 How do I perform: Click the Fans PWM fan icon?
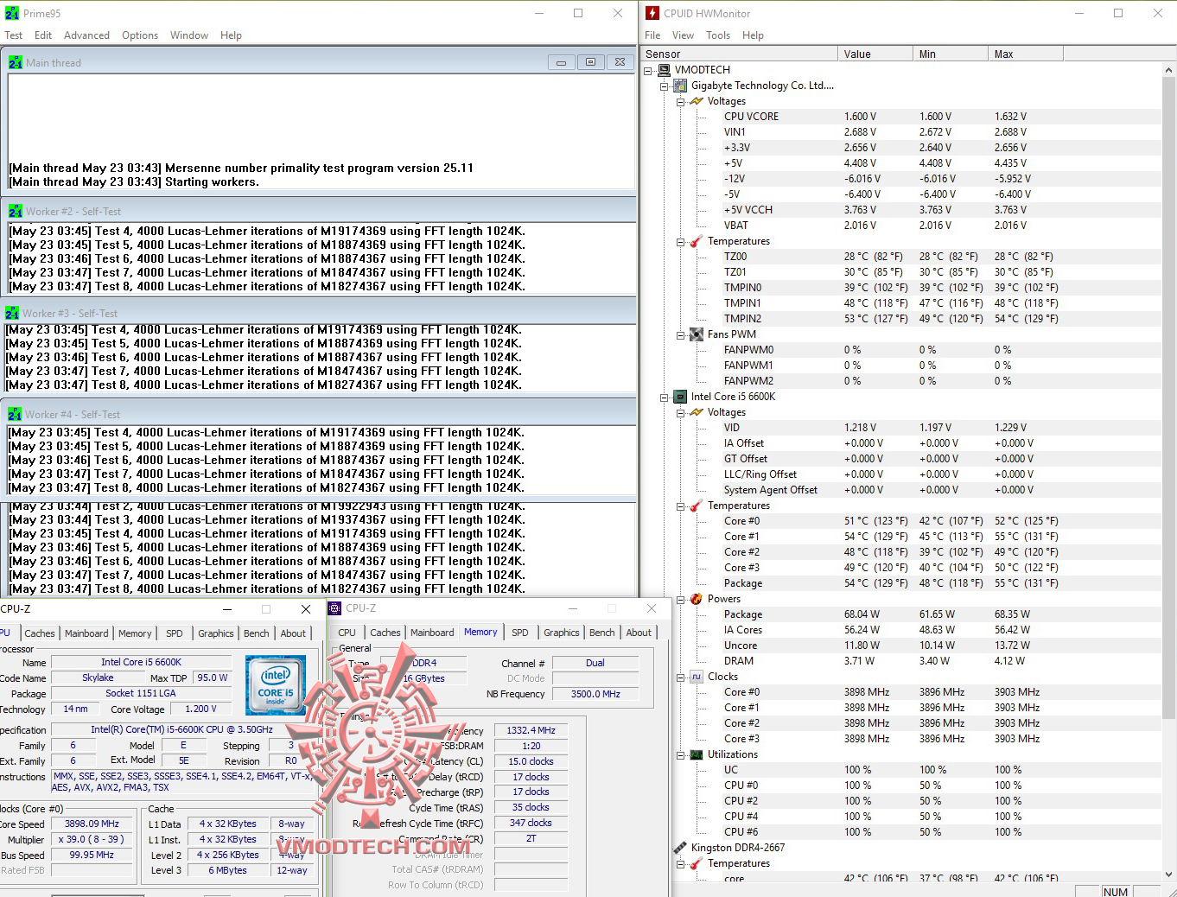697,334
